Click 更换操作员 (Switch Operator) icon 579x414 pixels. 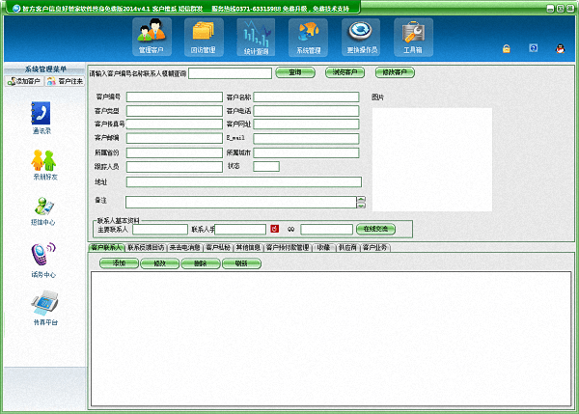point(361,37)
